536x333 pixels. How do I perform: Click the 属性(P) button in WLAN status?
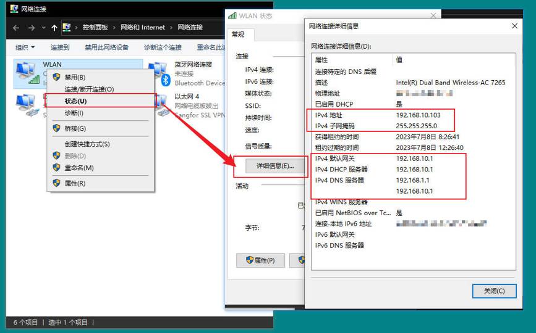[x=260, y=260]
